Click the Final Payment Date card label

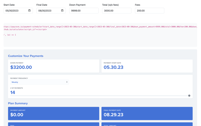(x=112, y=110)
